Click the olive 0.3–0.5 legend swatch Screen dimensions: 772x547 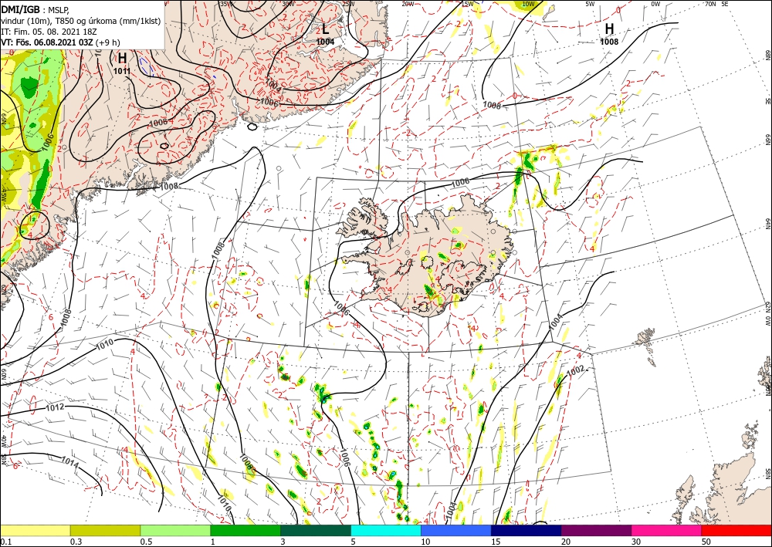[x=105, y=530]
